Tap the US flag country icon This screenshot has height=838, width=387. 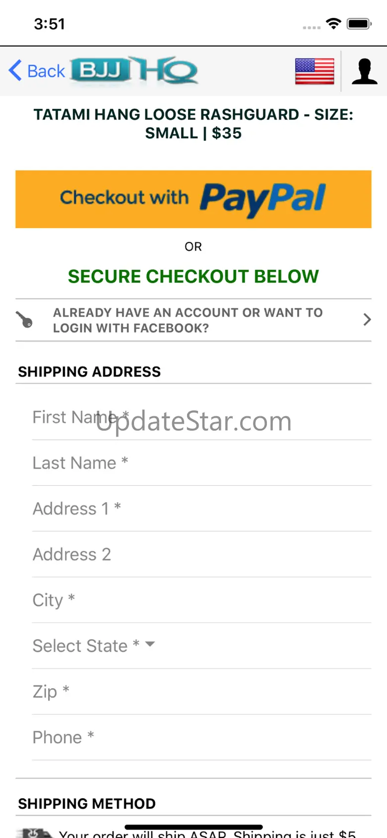click(x=315, y=71)
